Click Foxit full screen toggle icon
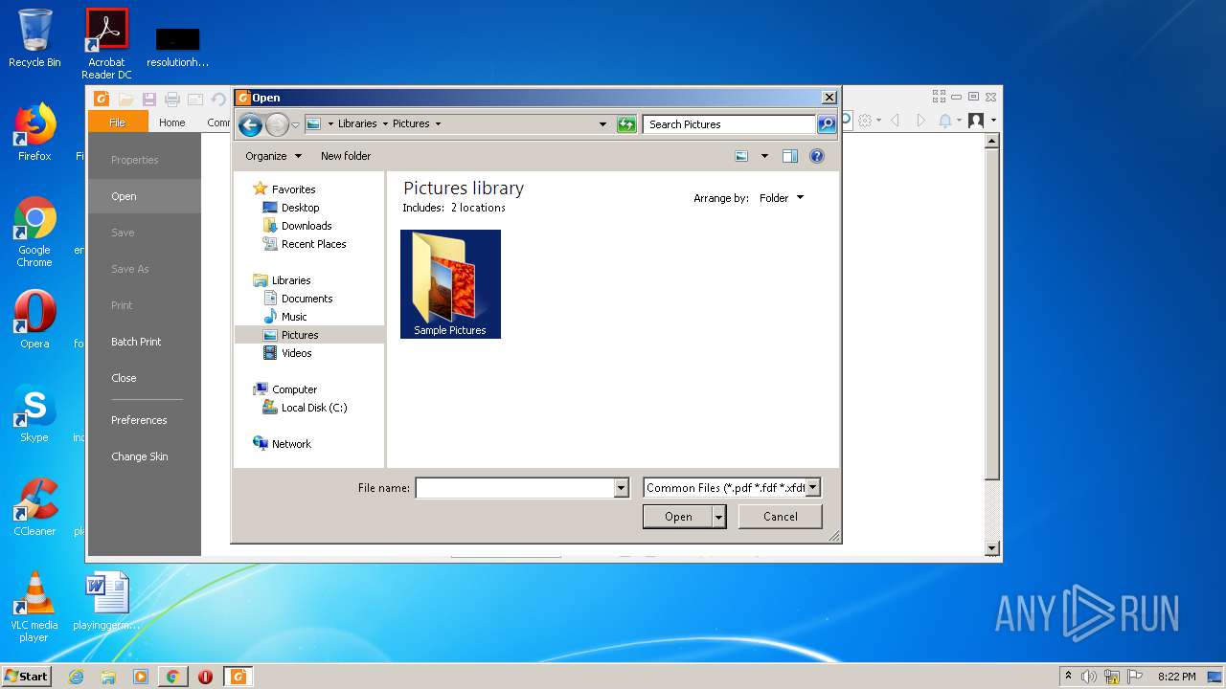Viewport: 1226px width, 689px height. tap(939, 97)
